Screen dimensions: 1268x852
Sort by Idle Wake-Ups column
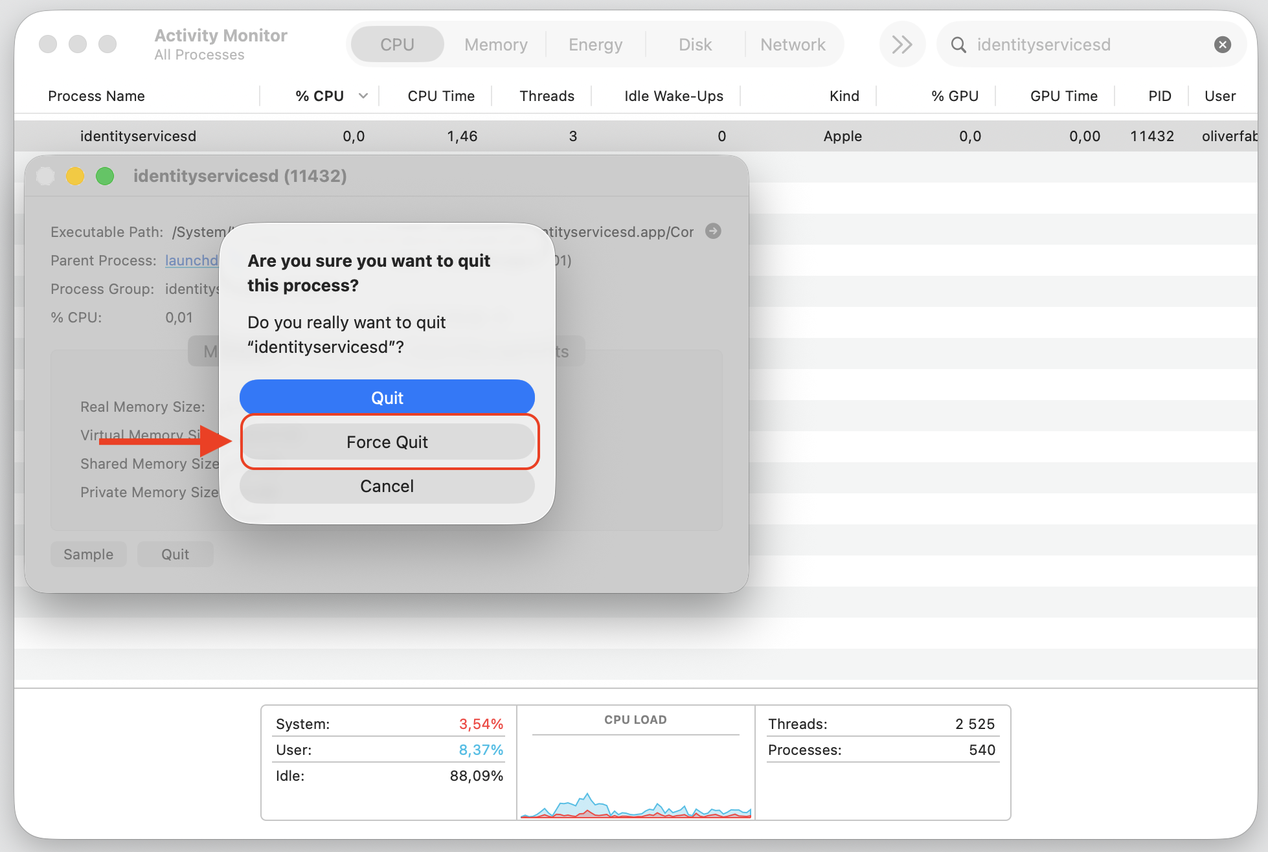pos(674,96)
